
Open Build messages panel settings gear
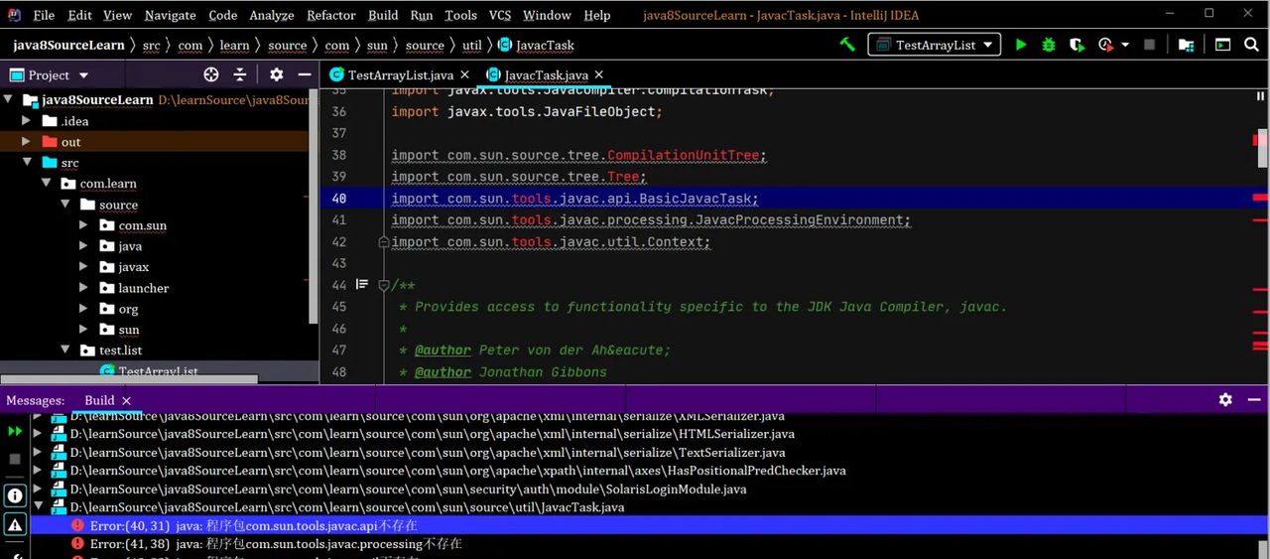[1225, 399]
